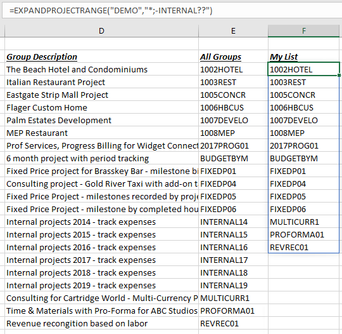Viewport: 342px width, 334px height.
Task: Click PROFORMA01 in All Groups column
Action: pos(233,311)
